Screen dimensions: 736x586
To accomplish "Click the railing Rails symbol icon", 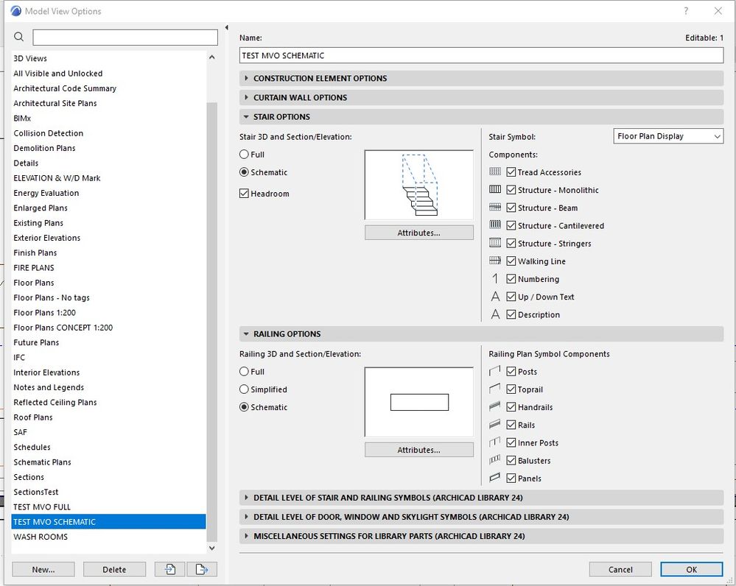I will point(495,425).
